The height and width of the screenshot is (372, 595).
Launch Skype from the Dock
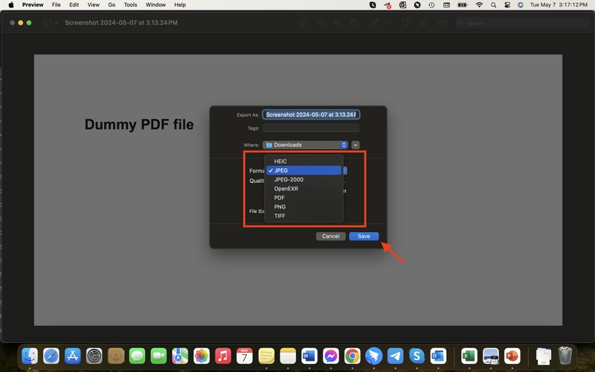point(416,356)
